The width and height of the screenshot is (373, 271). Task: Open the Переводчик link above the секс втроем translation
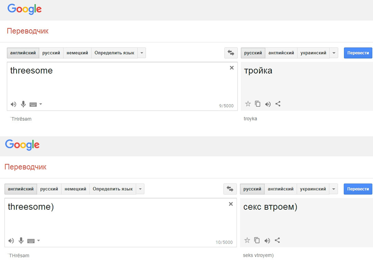[25, 167]
